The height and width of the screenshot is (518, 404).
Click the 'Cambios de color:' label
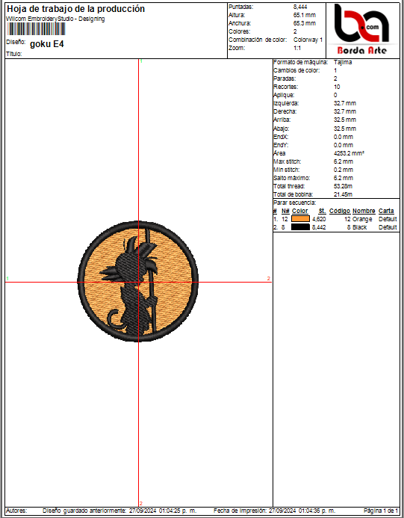coord(296,70)
